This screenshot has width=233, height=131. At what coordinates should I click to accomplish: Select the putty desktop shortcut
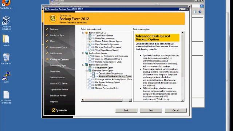coord(6,77)
